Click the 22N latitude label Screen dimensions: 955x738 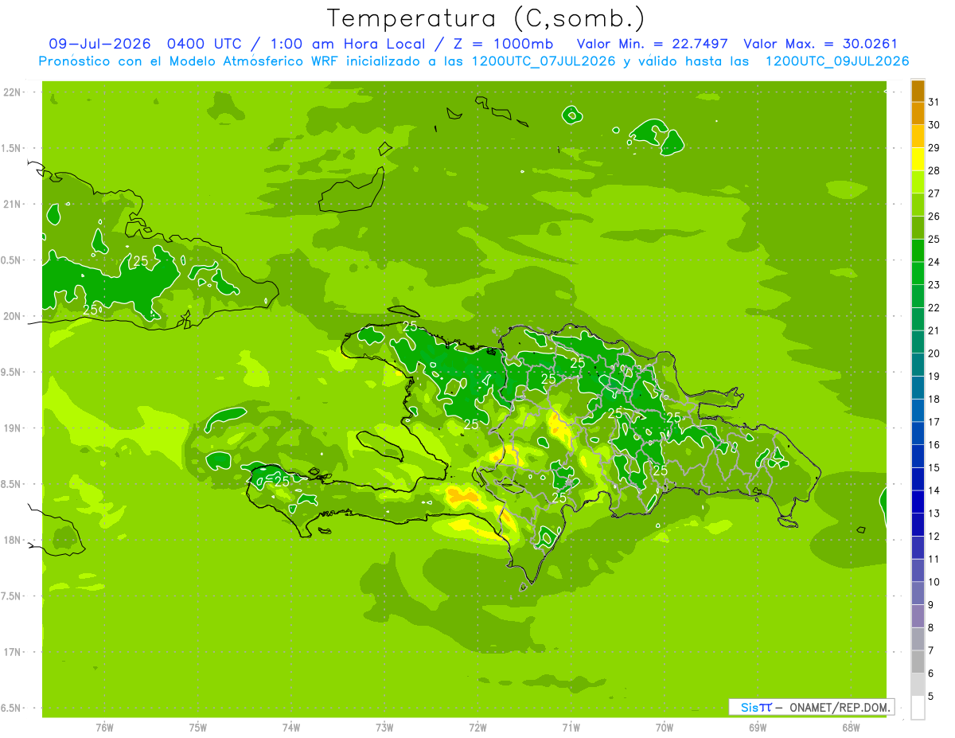(13, 92)
